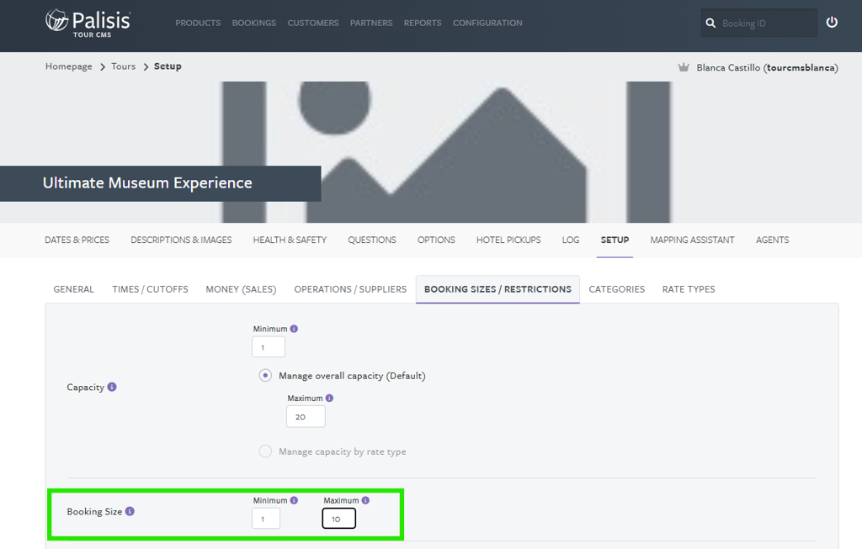Click the Ultimate Museum Experience title

147,182
